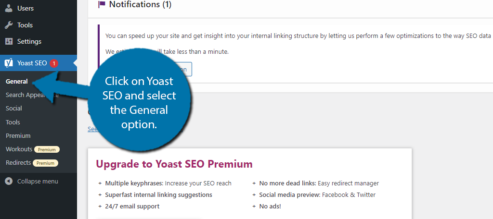Go to the Social submenu page
The image size is (493, 219).
point(14,109)
